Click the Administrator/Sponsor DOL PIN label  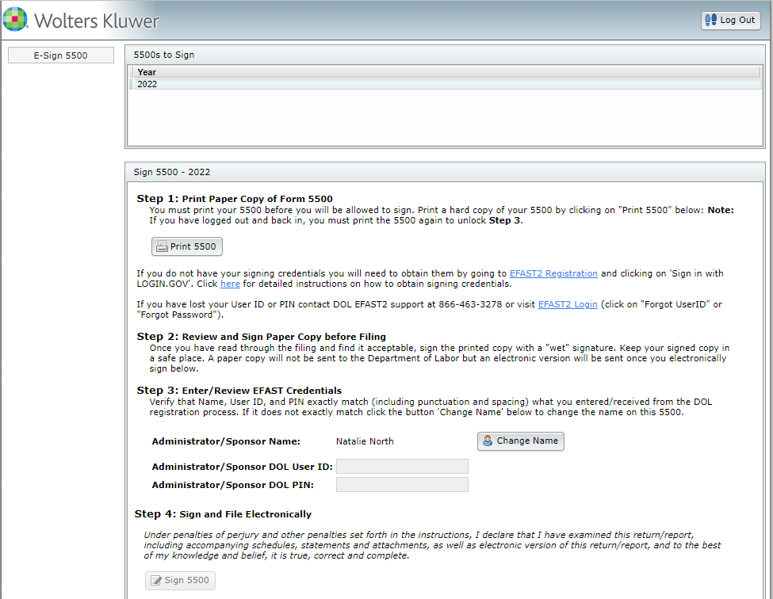point(232,485)
